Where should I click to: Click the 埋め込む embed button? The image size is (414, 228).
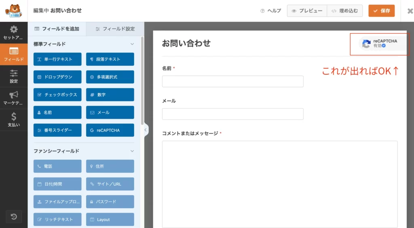(345, 11)
